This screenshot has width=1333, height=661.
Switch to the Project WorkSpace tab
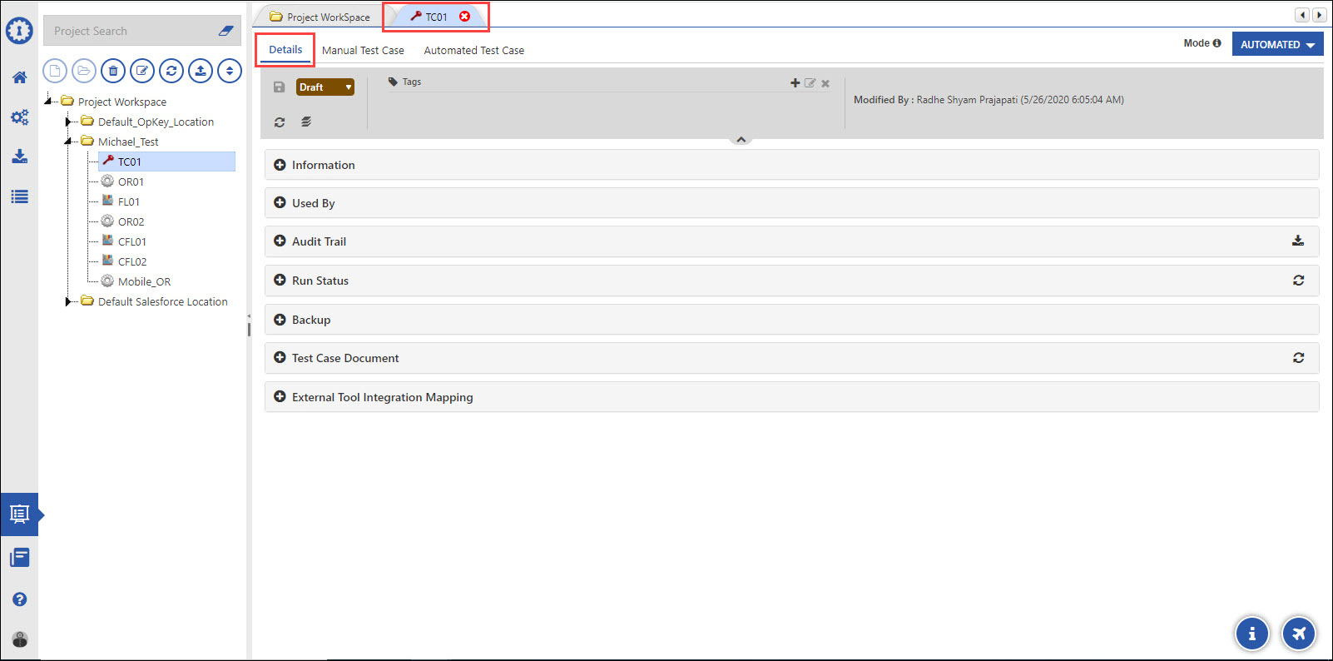click(320, 17)
